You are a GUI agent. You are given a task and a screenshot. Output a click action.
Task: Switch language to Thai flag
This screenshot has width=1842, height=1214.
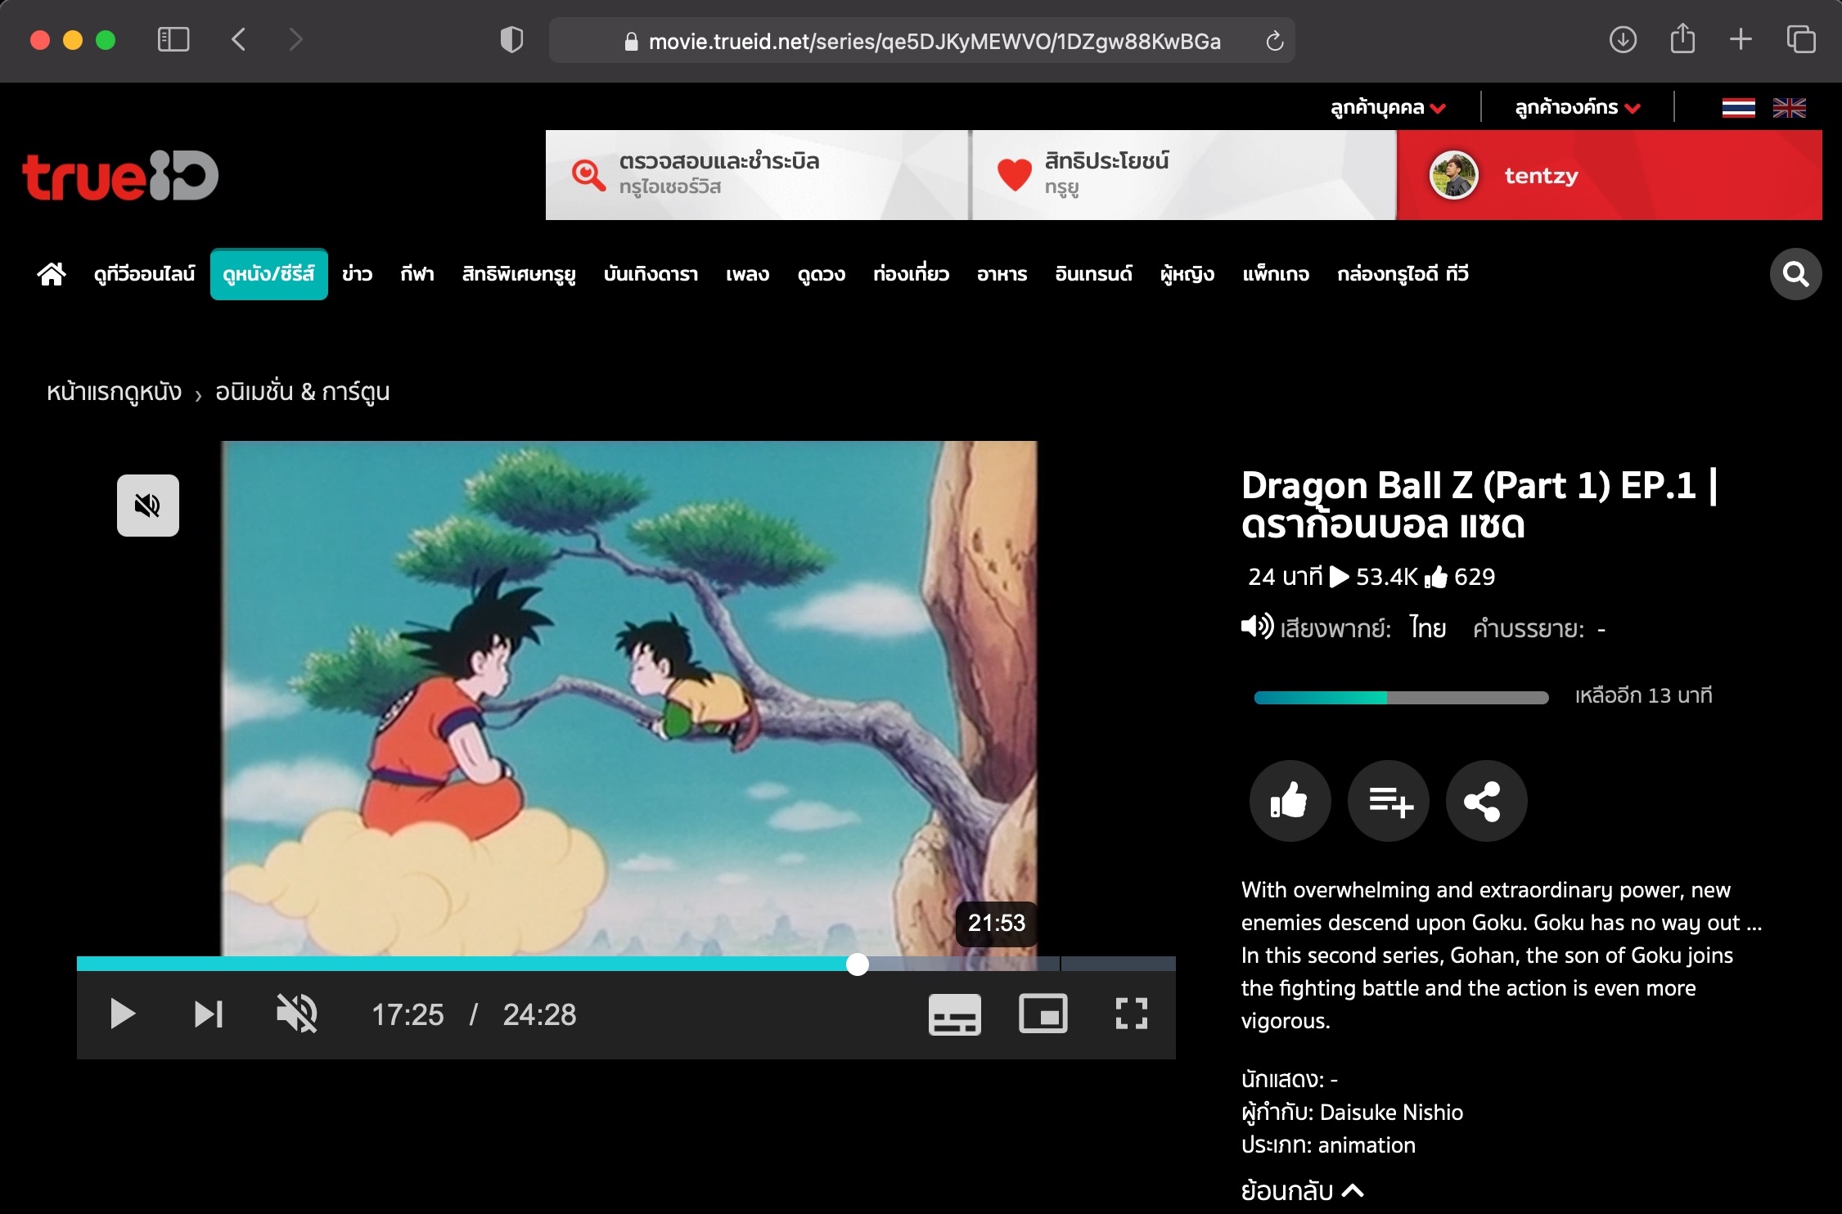1738,108
